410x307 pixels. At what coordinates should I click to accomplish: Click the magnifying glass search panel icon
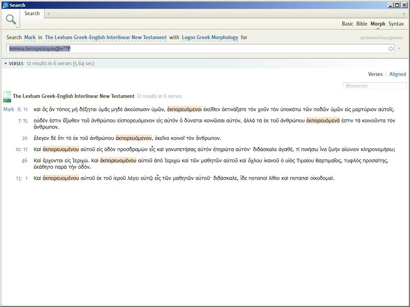click(11, 19)
